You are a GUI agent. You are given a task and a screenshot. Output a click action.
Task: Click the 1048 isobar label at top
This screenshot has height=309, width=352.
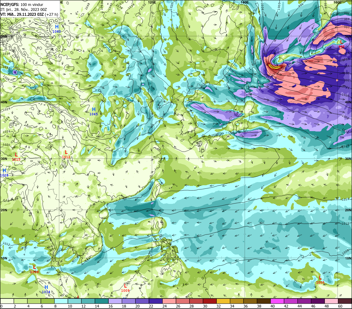(88, 6)
